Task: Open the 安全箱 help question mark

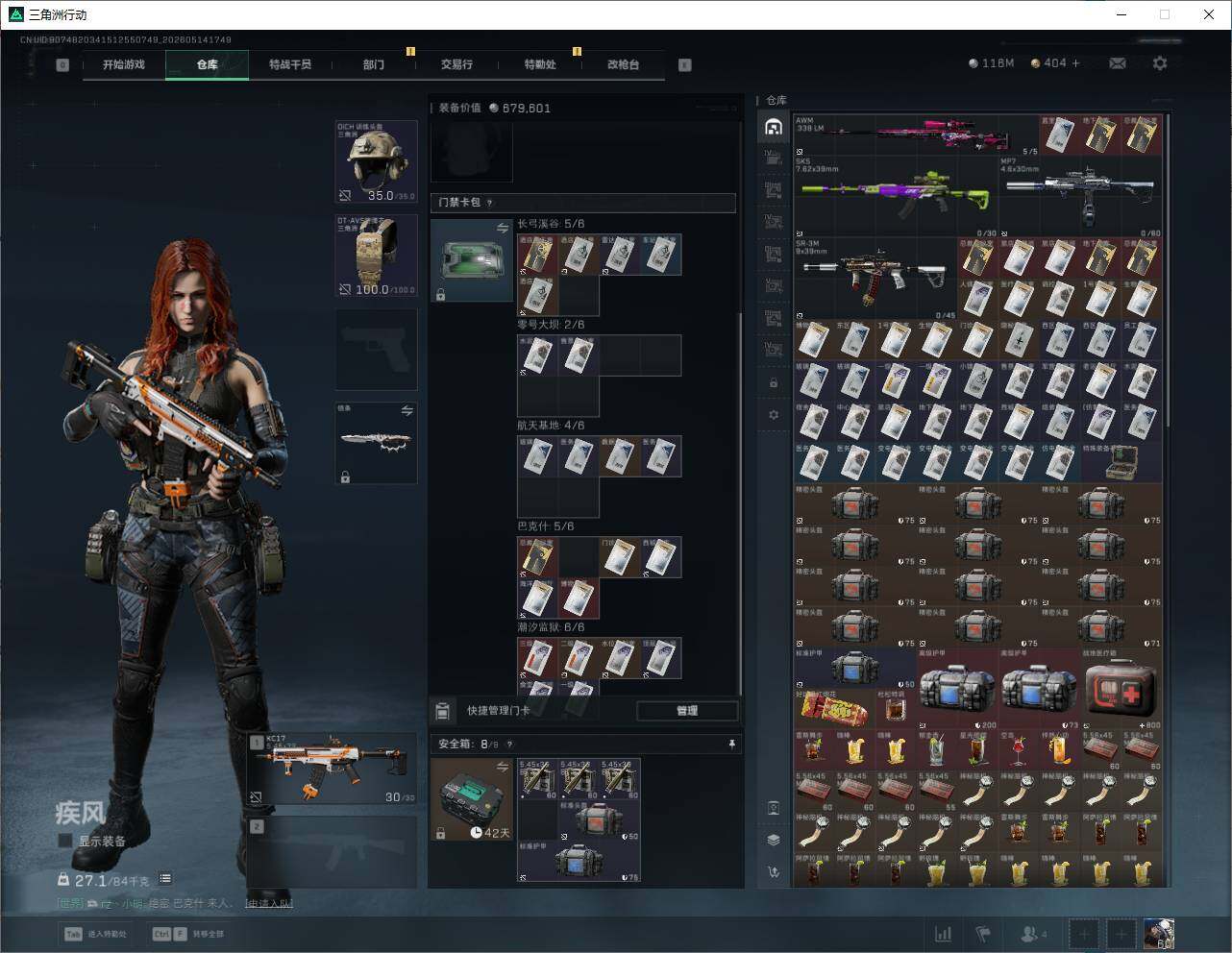Action: pos(509,744)
